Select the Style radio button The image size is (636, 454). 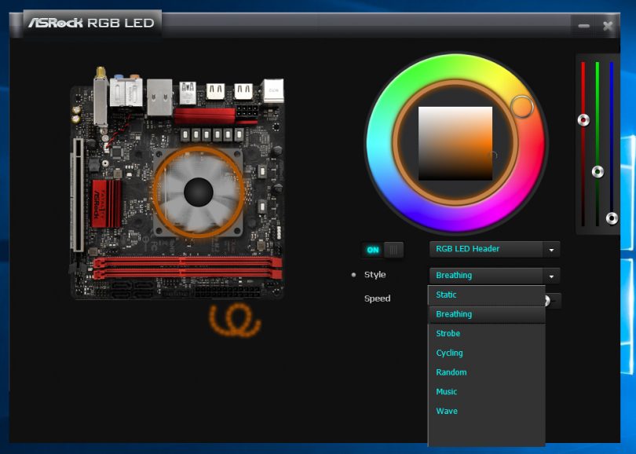pyautogui.click(x=353, y=275)
